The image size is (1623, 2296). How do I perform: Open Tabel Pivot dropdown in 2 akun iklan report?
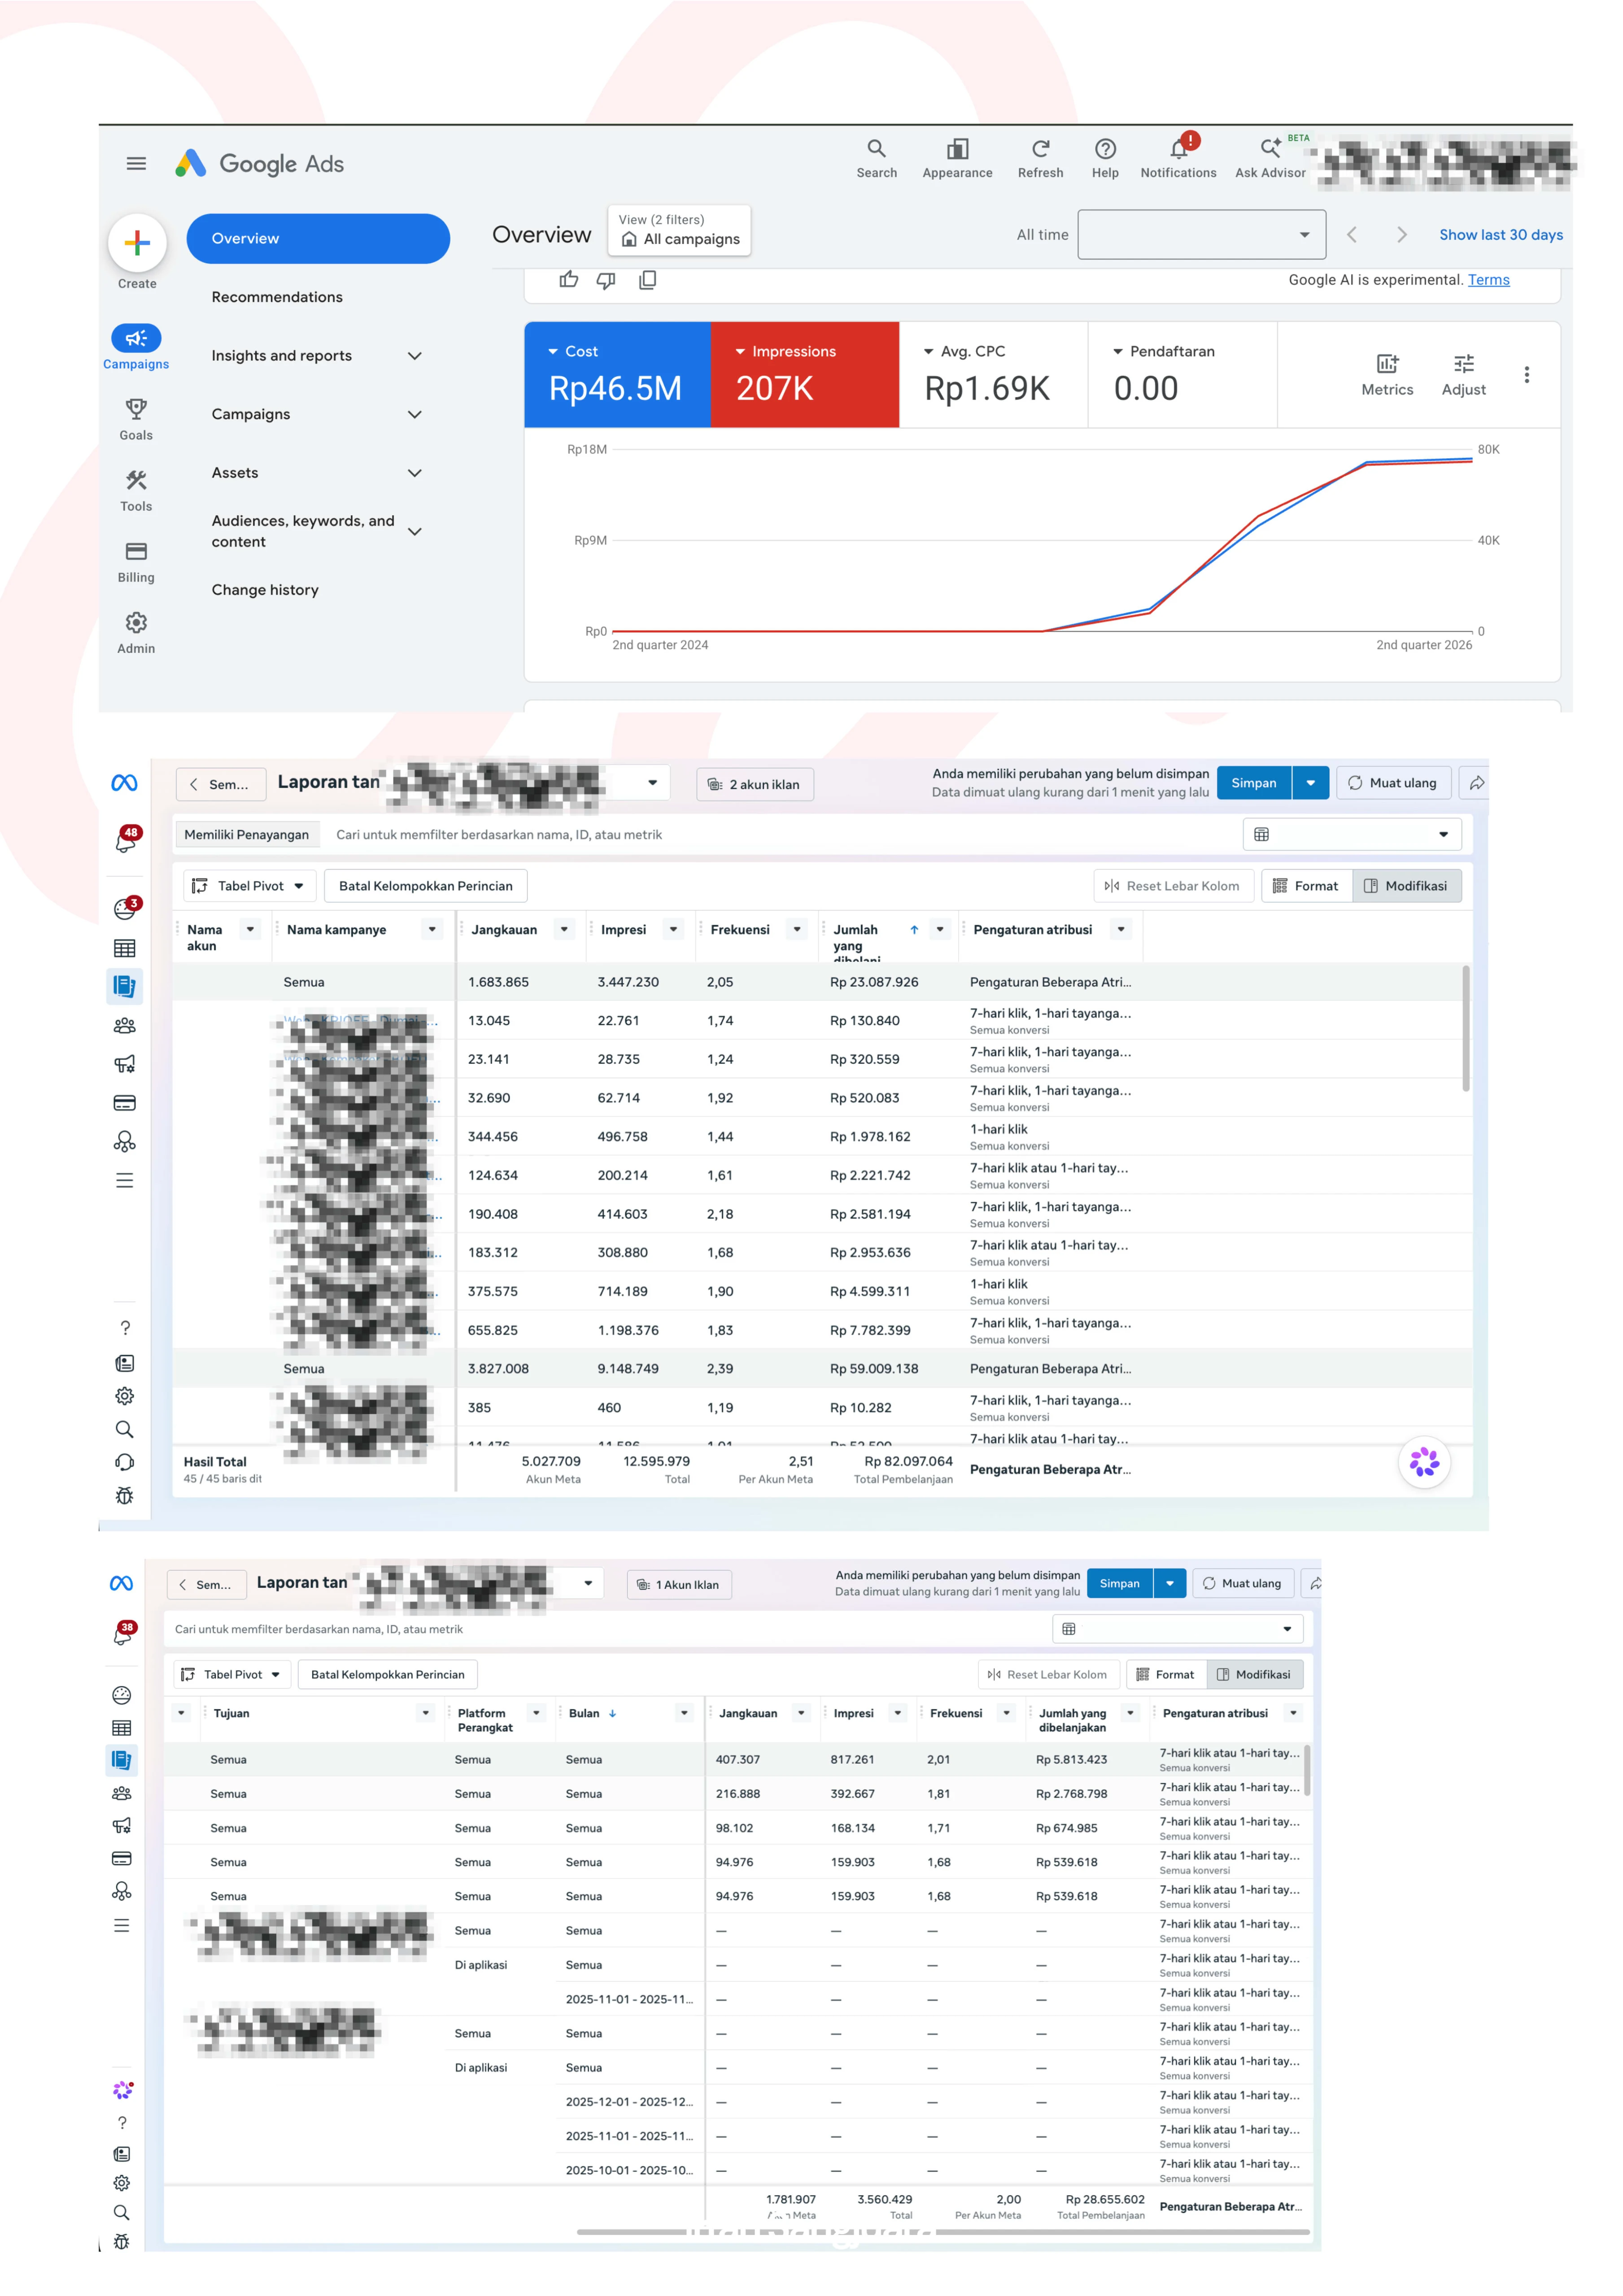point(249,886)
